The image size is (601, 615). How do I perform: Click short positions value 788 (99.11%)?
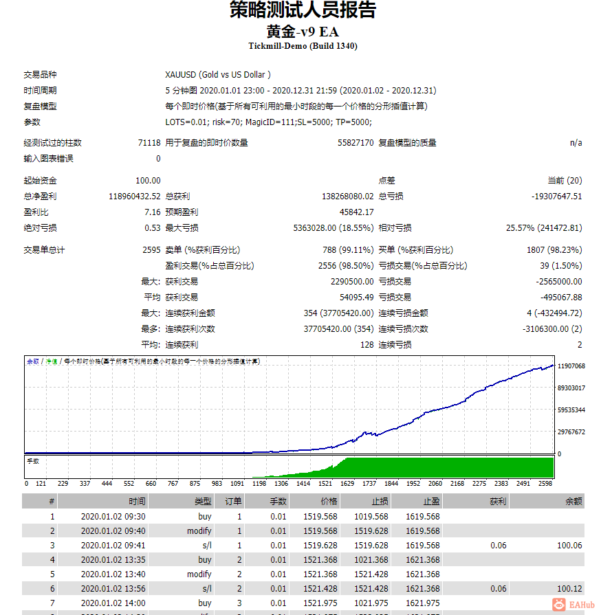[348, 250]
